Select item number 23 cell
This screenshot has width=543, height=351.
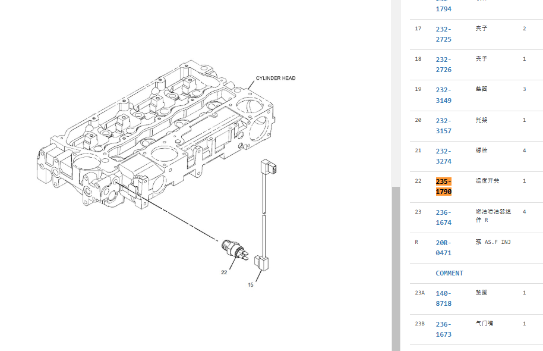[x=418, y=212]
